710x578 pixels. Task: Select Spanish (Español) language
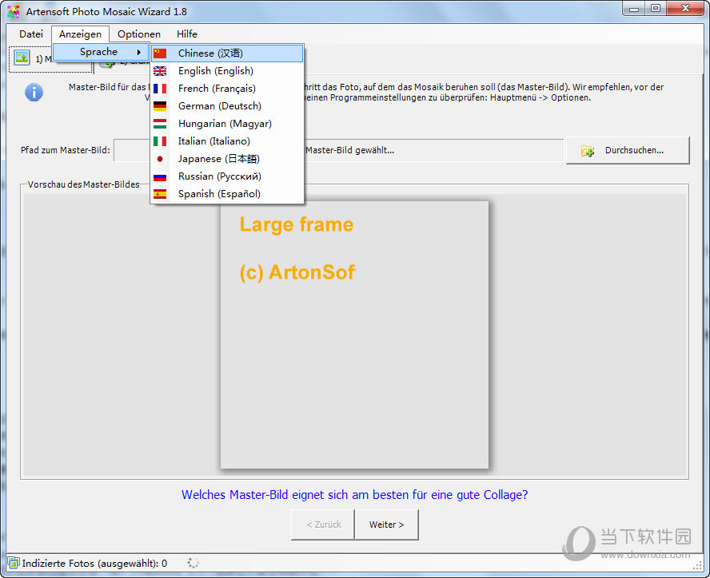227,194
